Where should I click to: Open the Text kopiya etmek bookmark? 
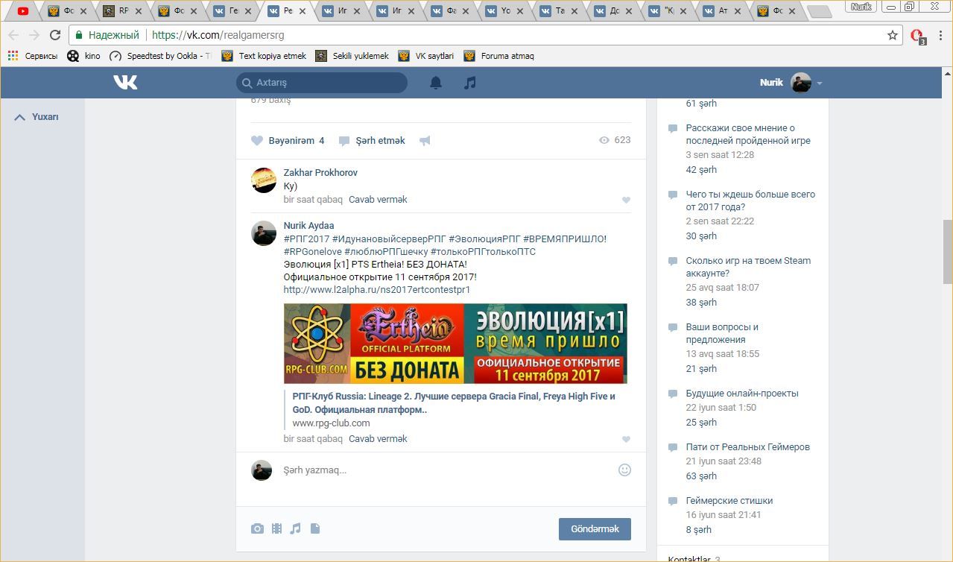point(264,56)
